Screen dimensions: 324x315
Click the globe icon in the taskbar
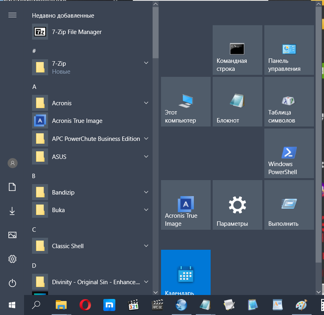pyautogui.click(x=181, y=305)
